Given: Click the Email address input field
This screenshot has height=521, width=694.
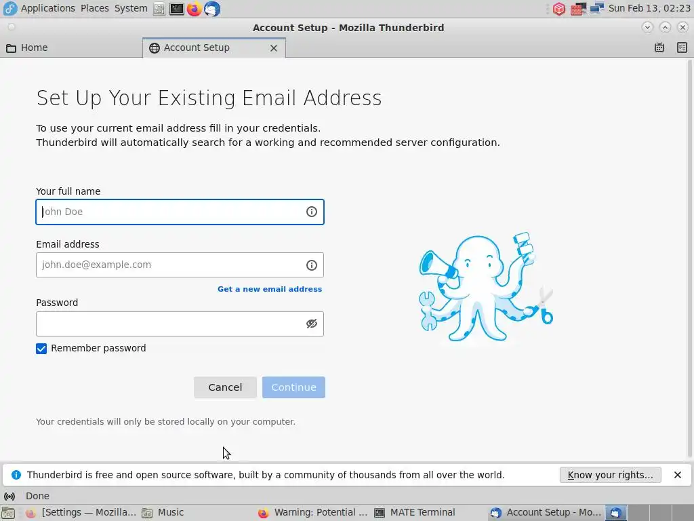Looking at the screenshot, I should click(x=180, y=265).
